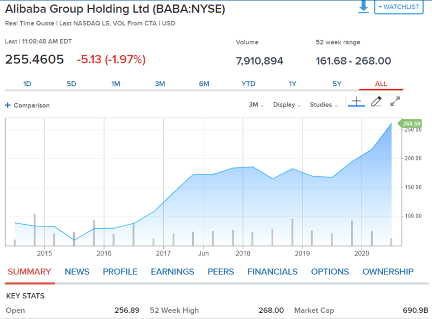Click the 2018 label on chart axis
Image resolution: width=432 pixels, height=319 pixels.
243,253
